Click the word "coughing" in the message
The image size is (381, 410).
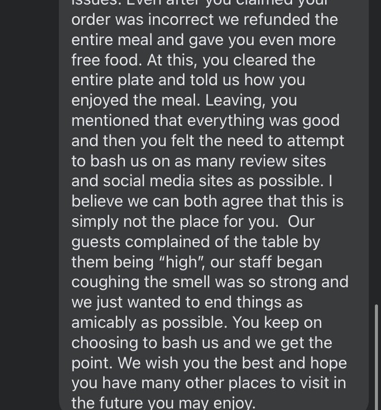click(105, 283)
